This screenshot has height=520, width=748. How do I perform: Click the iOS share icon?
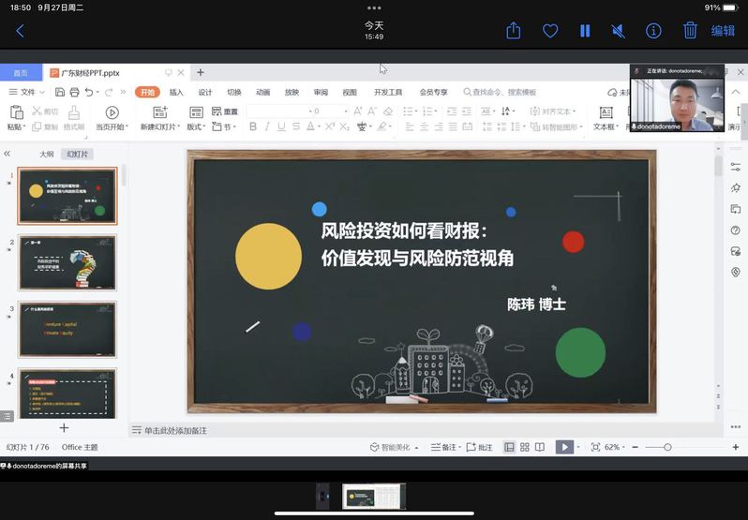pyautogui.click(x=513, y=30)
